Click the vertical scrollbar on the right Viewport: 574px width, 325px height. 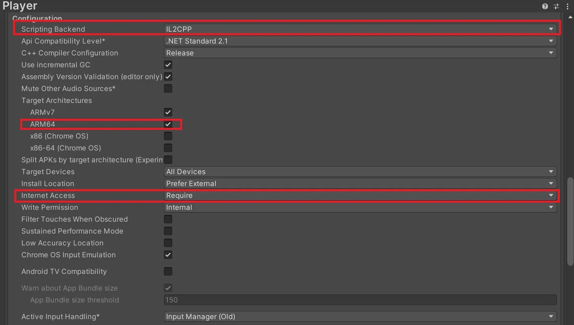570,222
